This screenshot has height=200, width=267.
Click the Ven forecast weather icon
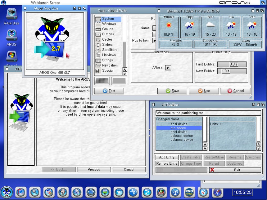pos(252,25)
